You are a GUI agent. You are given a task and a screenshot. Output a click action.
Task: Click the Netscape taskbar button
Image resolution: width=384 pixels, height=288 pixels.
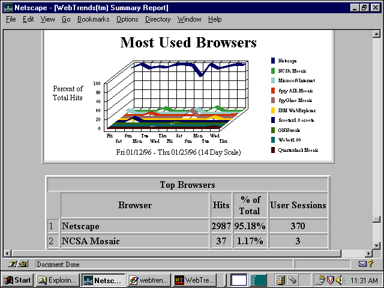[x=103, y=280]
